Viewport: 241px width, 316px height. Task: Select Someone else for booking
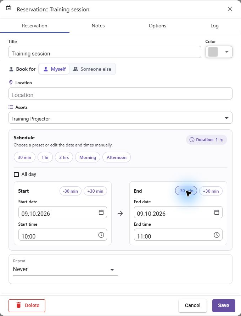pos(92,69)
